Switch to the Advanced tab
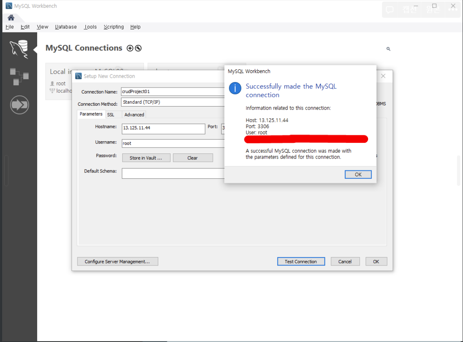 (134, 114)
